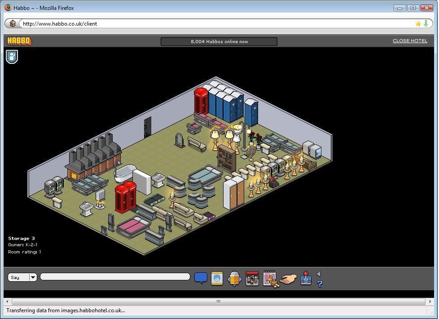Click the horizontal scrollbar thumb
This screenshot has width=439, height=319.
tap(219, 301)
